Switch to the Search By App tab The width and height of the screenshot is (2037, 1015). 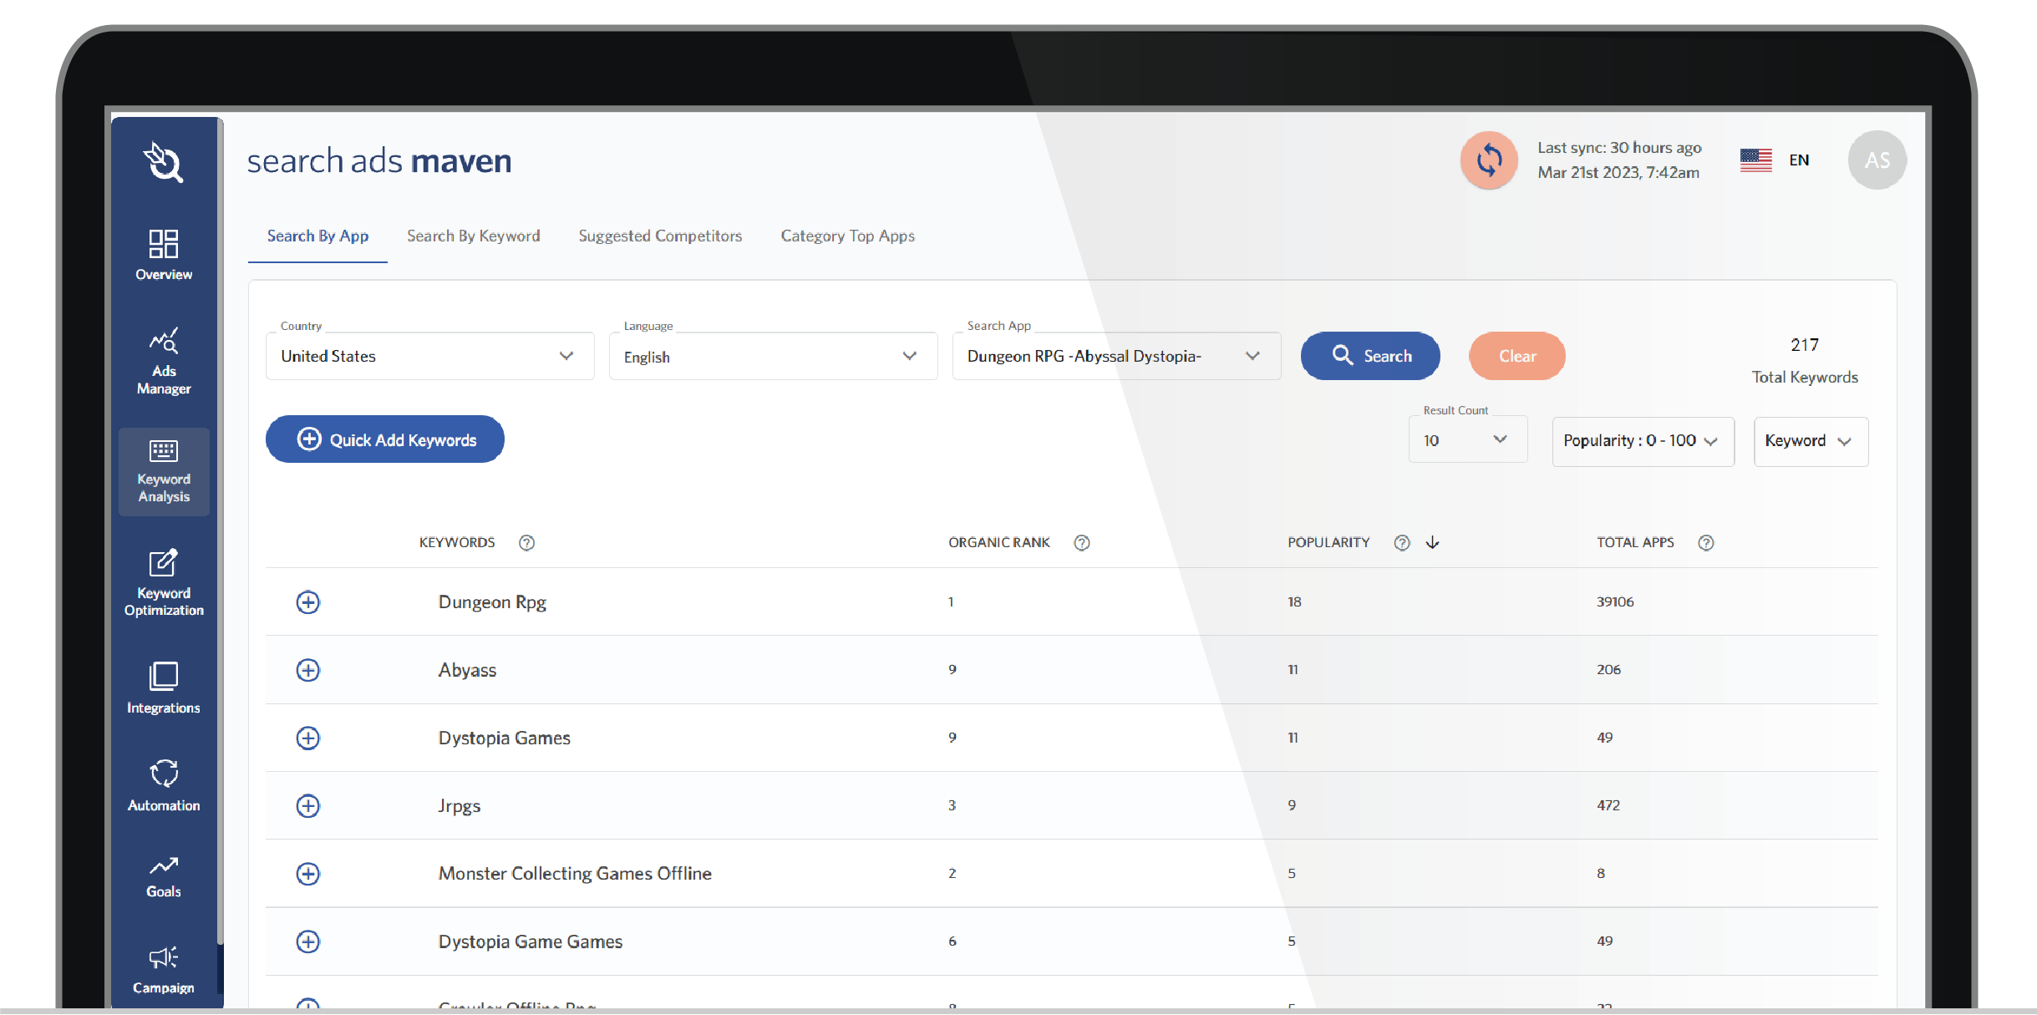(x=317, y=236)
